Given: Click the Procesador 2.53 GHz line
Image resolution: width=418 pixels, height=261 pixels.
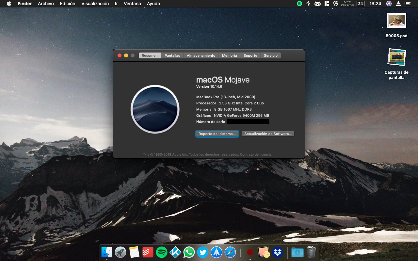Looking at the screenshot, I should point(230,103).
